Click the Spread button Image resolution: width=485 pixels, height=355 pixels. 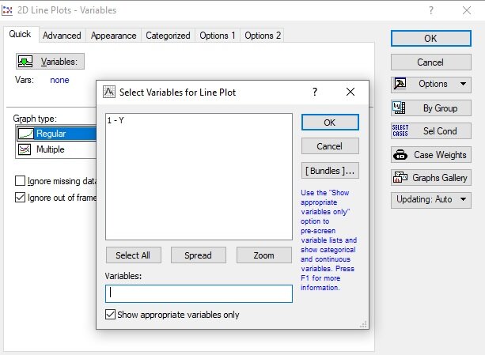point(199,255)
